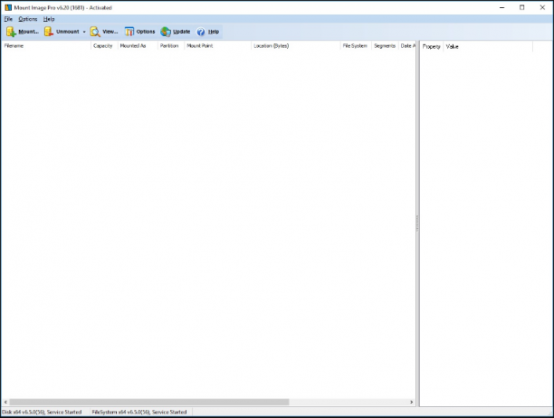Click the Unmount toolbar icon
Screen dimensions: 554x418
49,32
